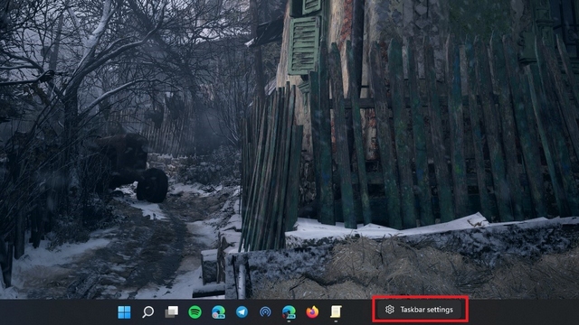This screenshot has width=579, height=325.
Task: Open the Windows Start menu
Action: point(124,312)
